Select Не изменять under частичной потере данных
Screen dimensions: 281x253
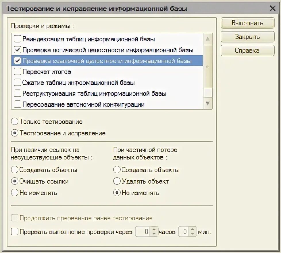[x=117, y=192]
